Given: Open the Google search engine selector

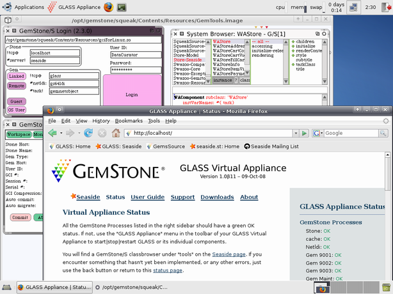Looking at the screenshot, I should (x=318, y=133).
